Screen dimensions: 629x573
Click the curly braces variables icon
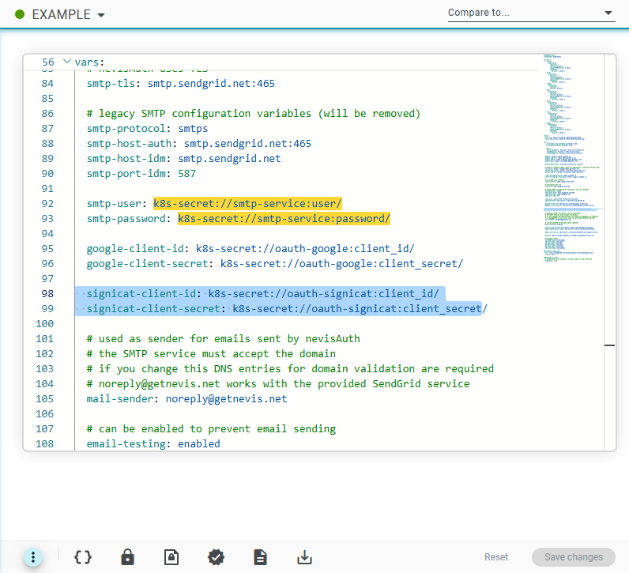click(x=83, y=557)
